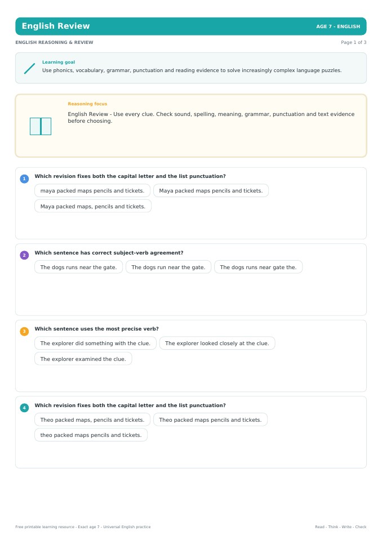Choose 'Maya packed maps pencils and tickets.' without comma
Viewport: 382px width, 540px height.
(x=211, y=190)
